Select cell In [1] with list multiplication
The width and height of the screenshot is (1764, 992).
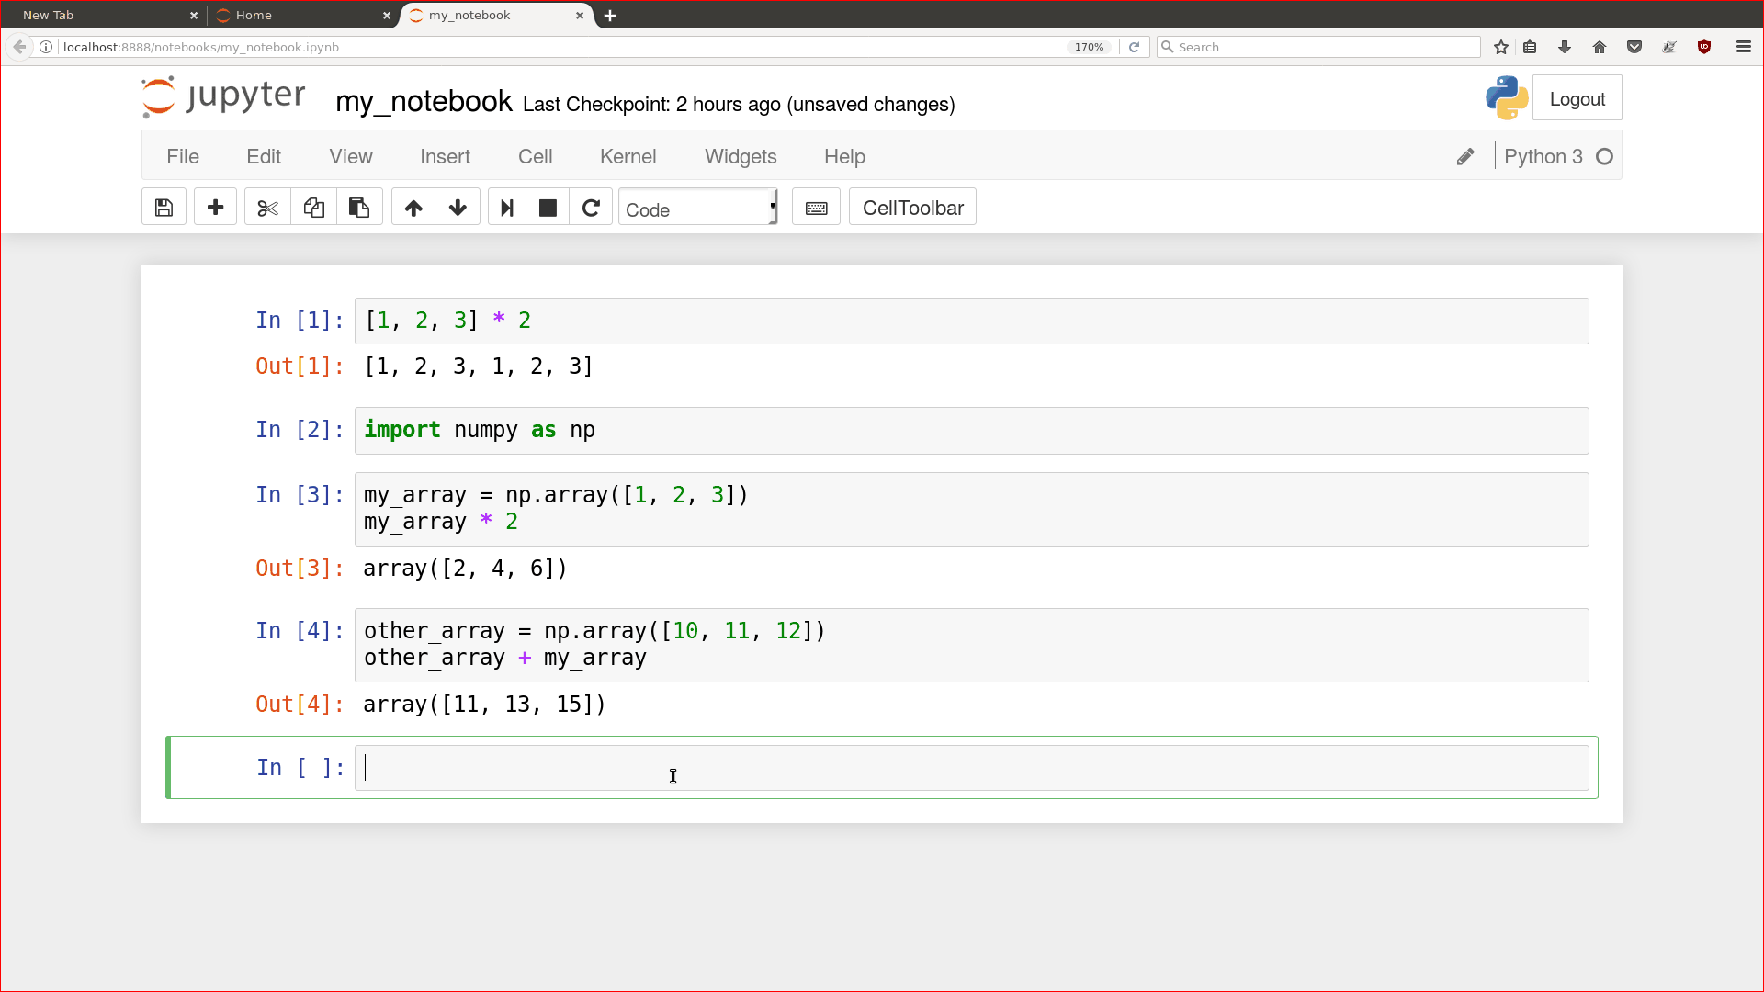[x=971, y=321]
